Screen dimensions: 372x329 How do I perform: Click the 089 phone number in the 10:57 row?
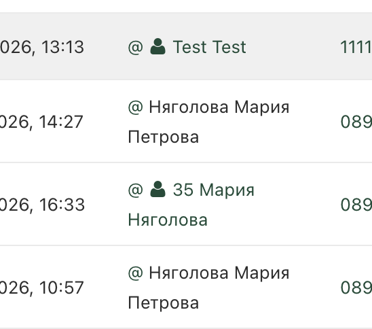coord(356,288)
